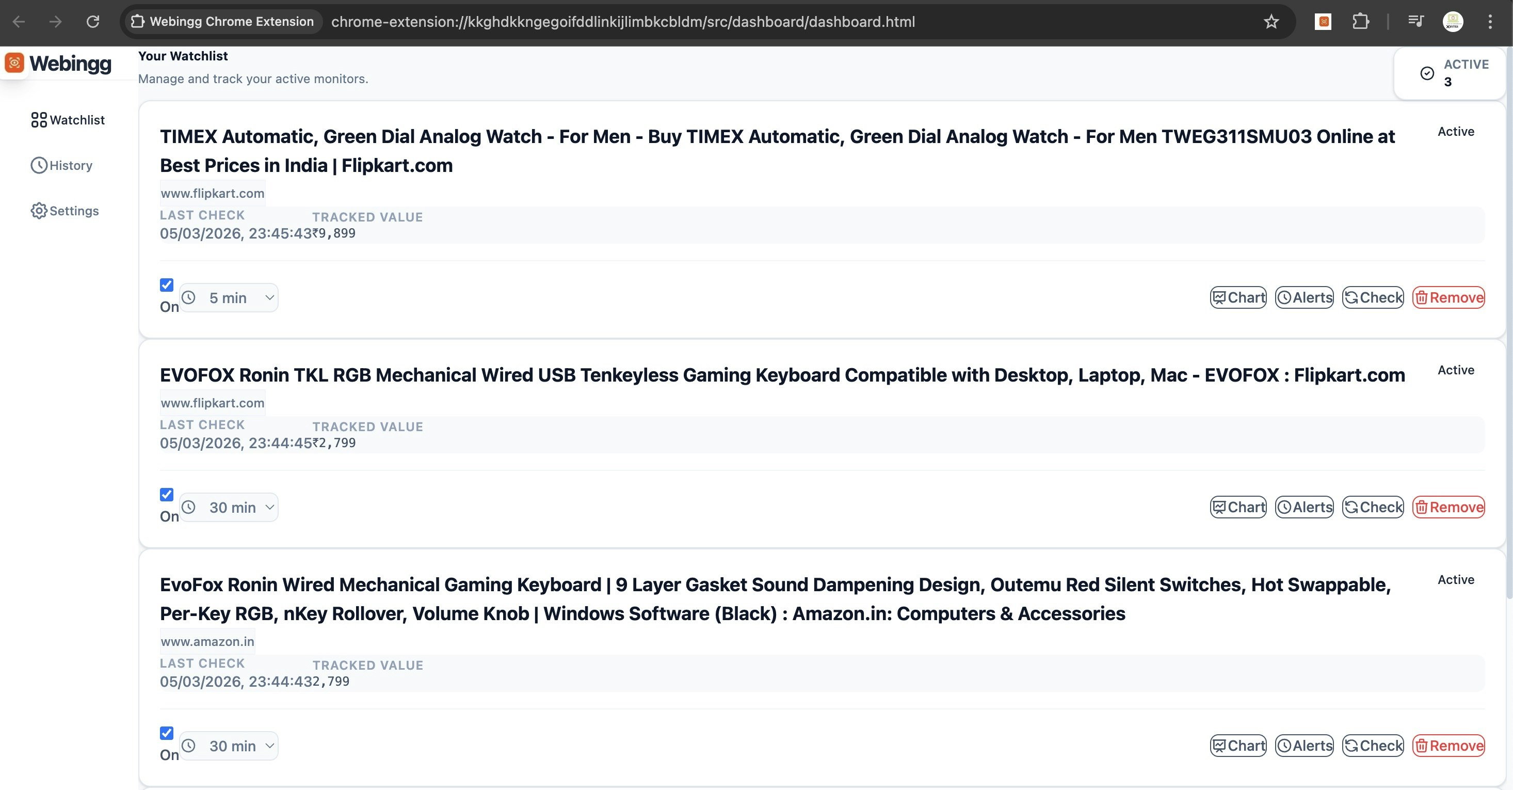Click the ACTIVE checkmark badge icon
Image resolution: width=1513 pixels, height=790 pixels.
point(1426,72)
